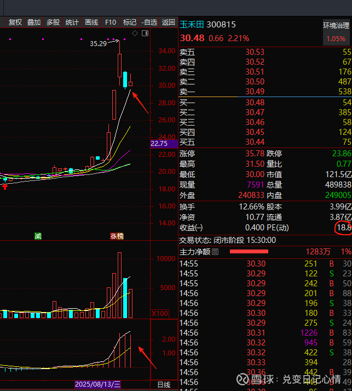The height and width of the screenshot is (391, 352).
Task: Select the 标记 mark button
Action: pyautogui.click(x=130, y=22)
